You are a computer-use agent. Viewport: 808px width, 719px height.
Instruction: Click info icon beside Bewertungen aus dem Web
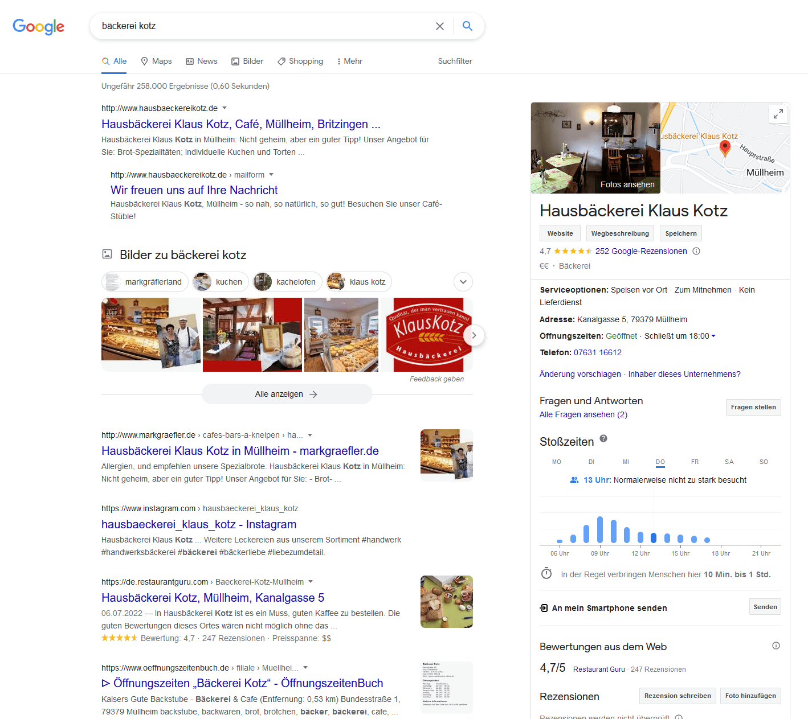click(776, 646)
